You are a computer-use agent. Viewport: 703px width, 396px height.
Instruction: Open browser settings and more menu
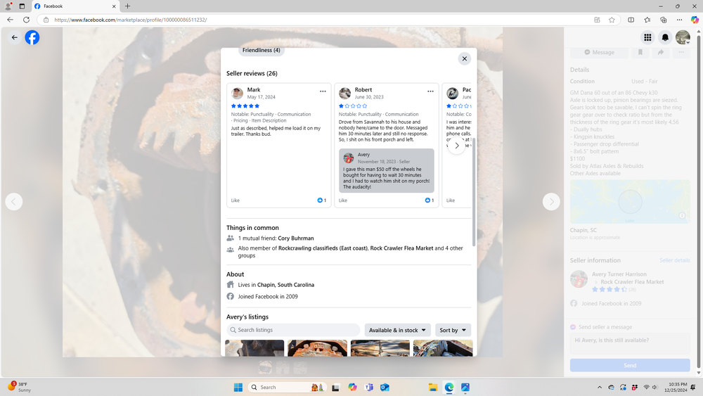coord(679,20)
